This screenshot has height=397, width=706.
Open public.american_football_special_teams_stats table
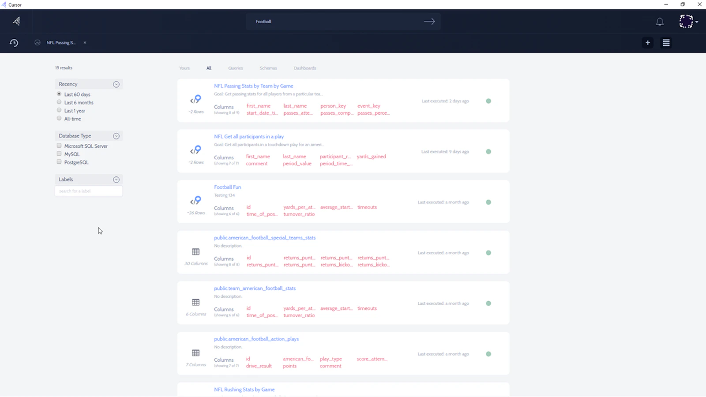[x=265, y=238]
